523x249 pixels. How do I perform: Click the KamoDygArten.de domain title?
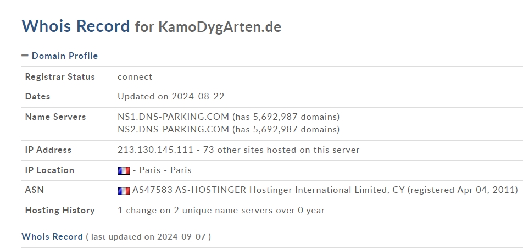(x=220, y=27)
